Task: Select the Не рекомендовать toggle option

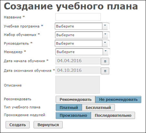Action: coord(118,99)
